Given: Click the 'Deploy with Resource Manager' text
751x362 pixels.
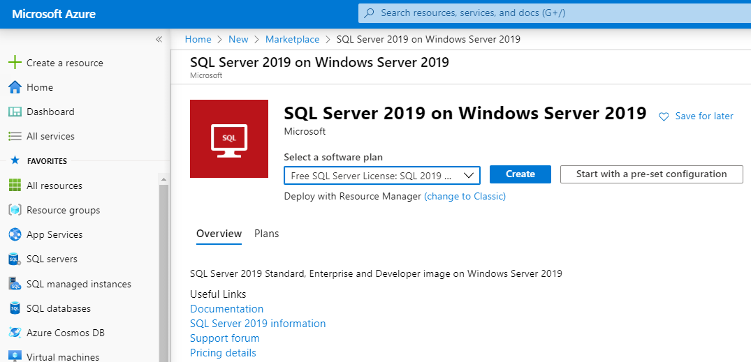Looking at the screenshot, I should (353, 196).
